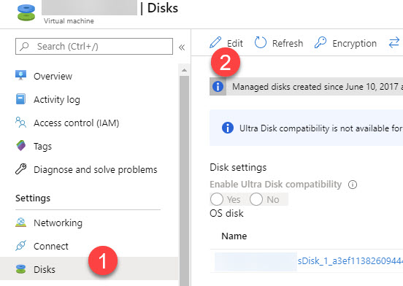Click the virtual machine disks header icon
The height and width of the screenshot is (286, 403).
point(26,12)
